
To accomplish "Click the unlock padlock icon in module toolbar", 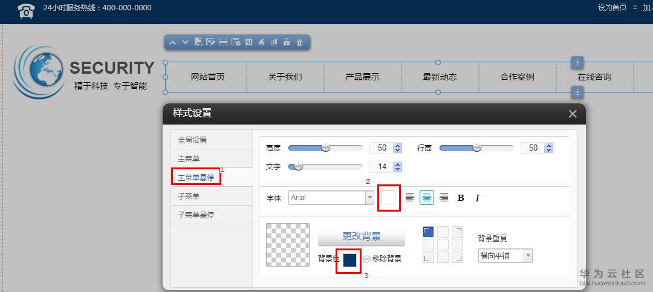I will tap(287, 42).
